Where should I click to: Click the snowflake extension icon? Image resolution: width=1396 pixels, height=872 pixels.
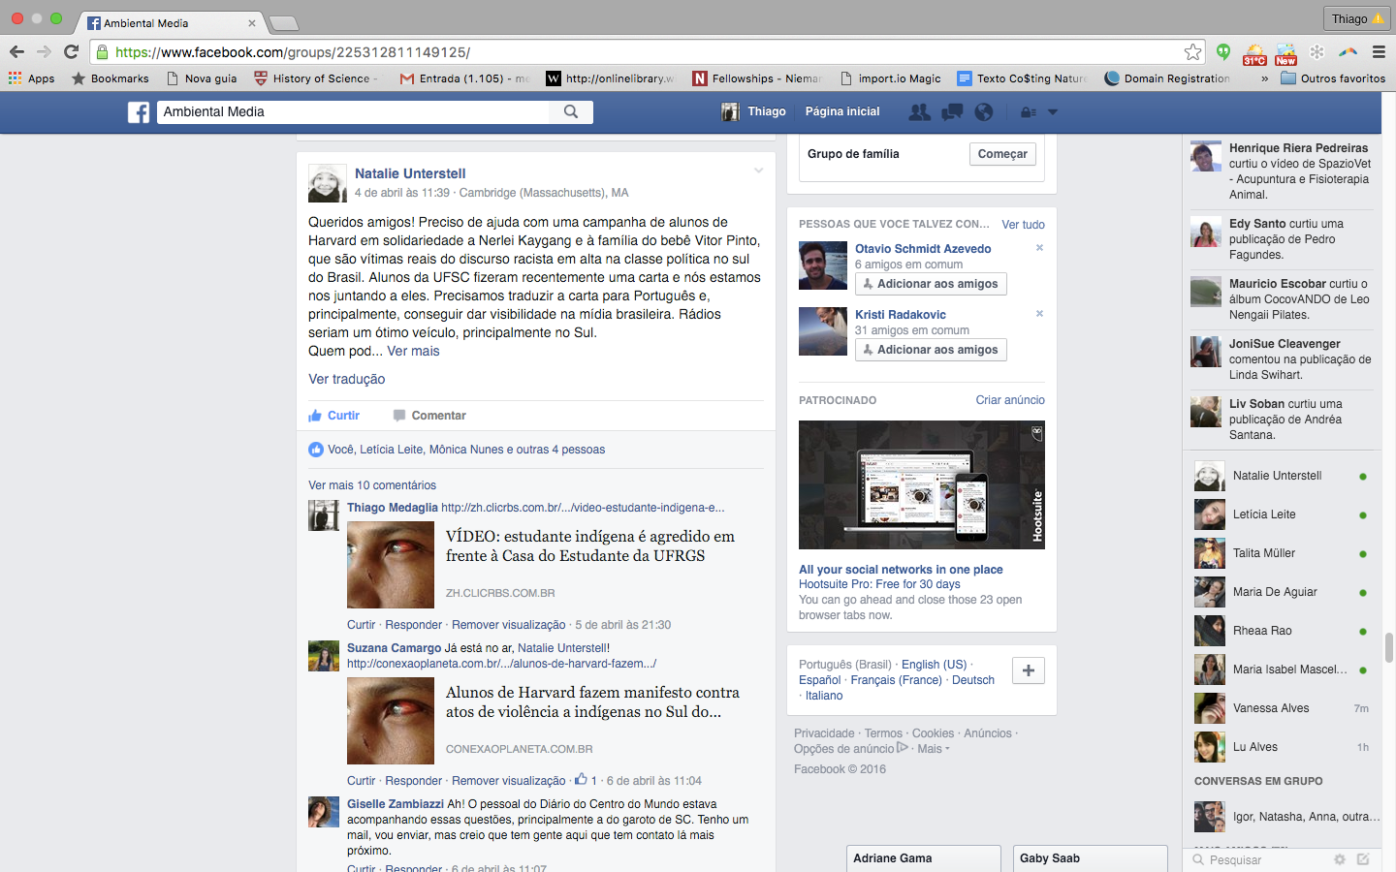[1317, 52]
